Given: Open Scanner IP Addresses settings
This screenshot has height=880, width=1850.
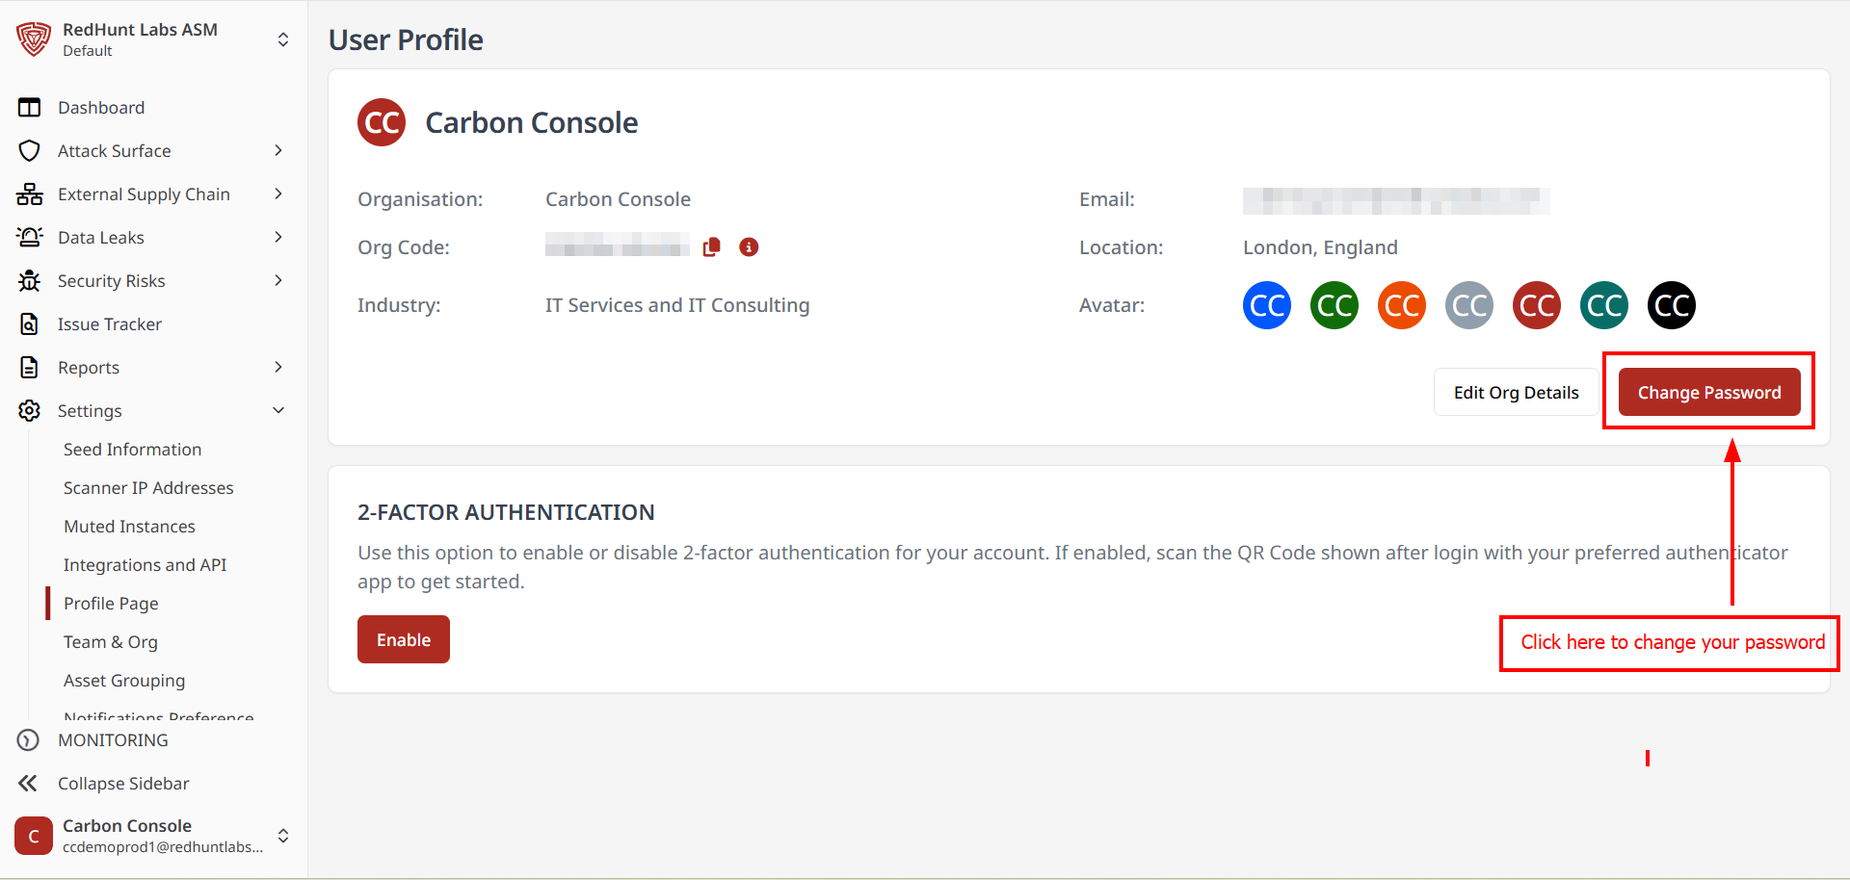Looking at the screenshot, I should [x=148, y=488].
